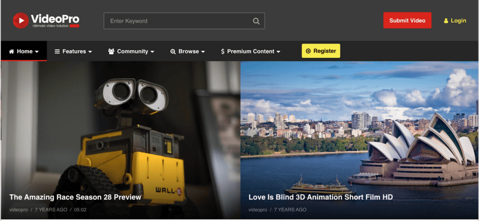Focus the Enter Keyword search field
Viewport: 479px width, 221px height.
pyautogui.click(x=184, y=21)
